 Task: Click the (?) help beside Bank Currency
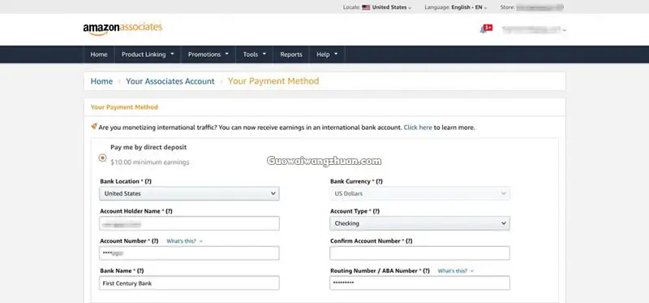tap(379, 181)
